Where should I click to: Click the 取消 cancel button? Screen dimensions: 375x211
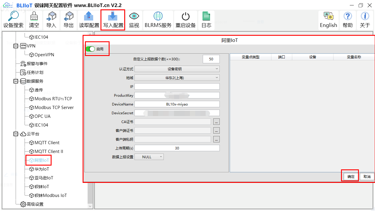367,176
